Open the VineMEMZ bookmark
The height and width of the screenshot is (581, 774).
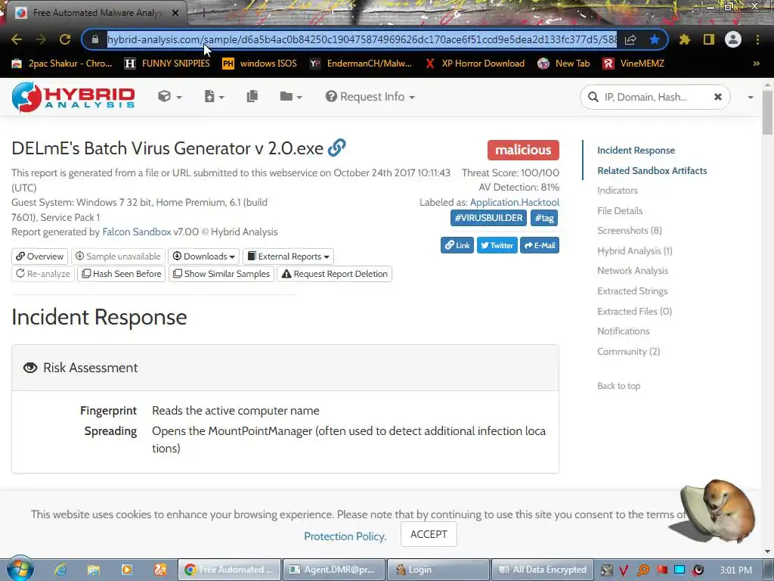[634, 64]
